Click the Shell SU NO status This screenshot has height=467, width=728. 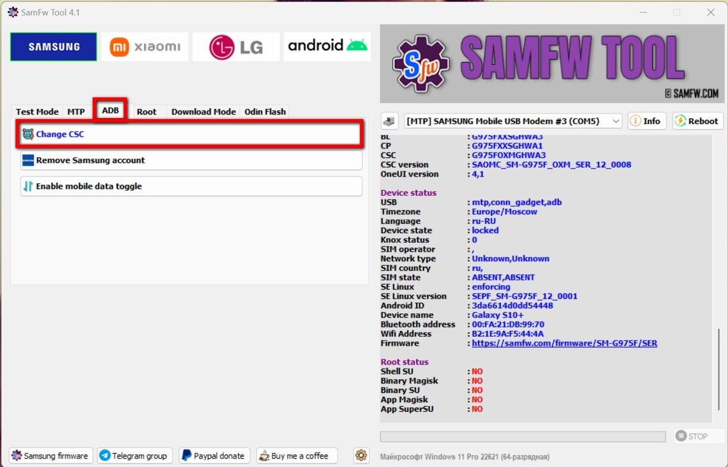[x=477, y=371]
